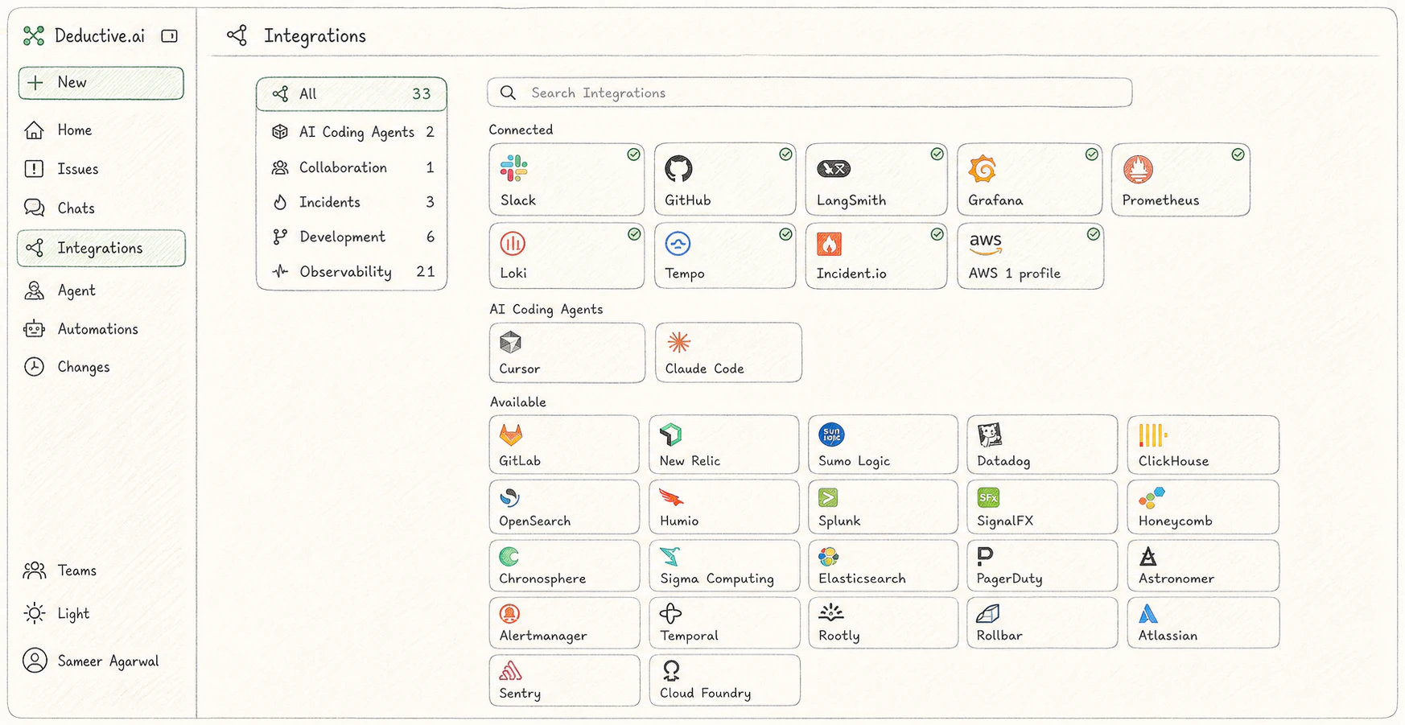Click the Prometheus flame icon
The width and height of the screenshot is (1405, 725).
coord(1138,169)
